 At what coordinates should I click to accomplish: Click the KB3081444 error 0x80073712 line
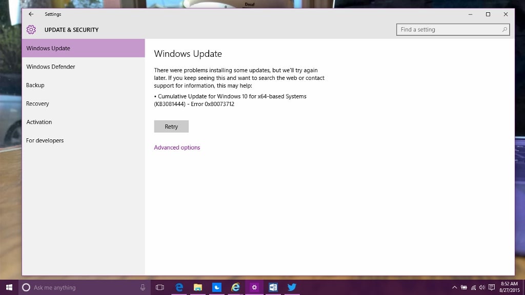pyautogui.click(x=194, y=104)
